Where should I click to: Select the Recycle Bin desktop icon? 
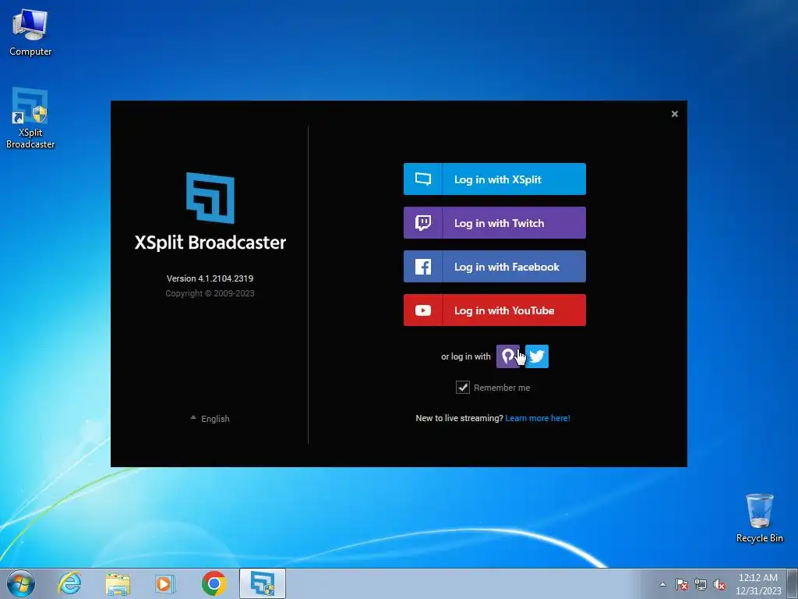(x=759, y=518)
